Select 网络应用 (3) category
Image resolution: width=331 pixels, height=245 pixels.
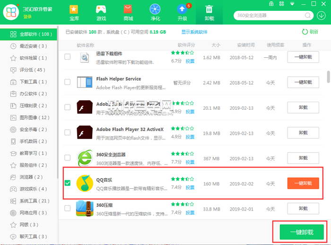point(28,213)
